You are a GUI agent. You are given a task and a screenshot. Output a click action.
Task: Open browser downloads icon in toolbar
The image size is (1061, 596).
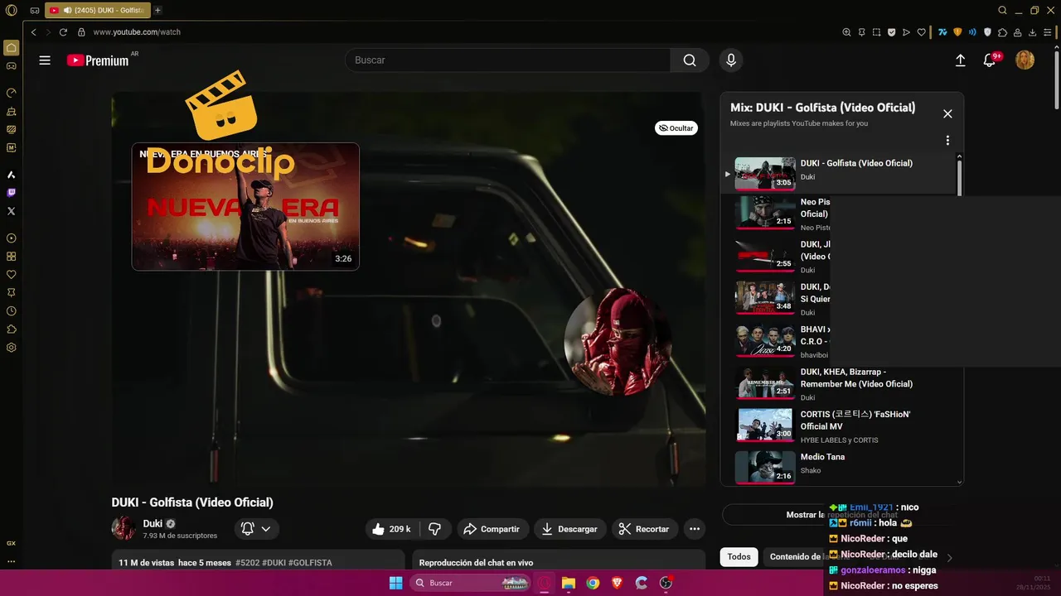[1033, 32]
